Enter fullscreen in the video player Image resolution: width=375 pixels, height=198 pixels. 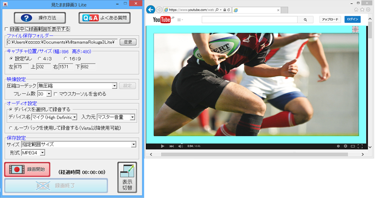point(360,146)
